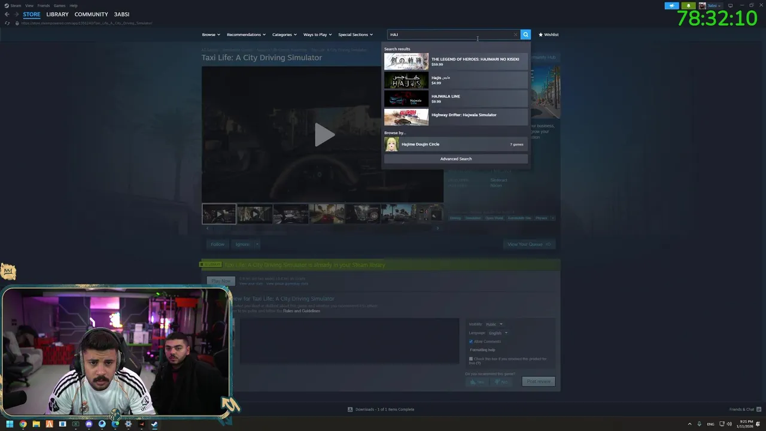Open the Help menu
This screenshot has height=431, width=766.
coord(73,5)
